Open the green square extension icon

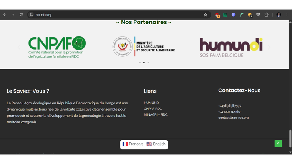click(x=225, y=15)
